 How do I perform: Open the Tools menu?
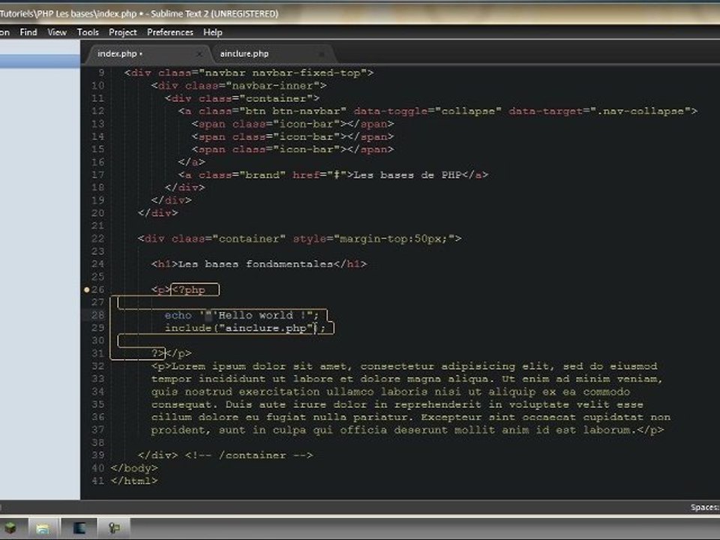[x=88, y=32]
